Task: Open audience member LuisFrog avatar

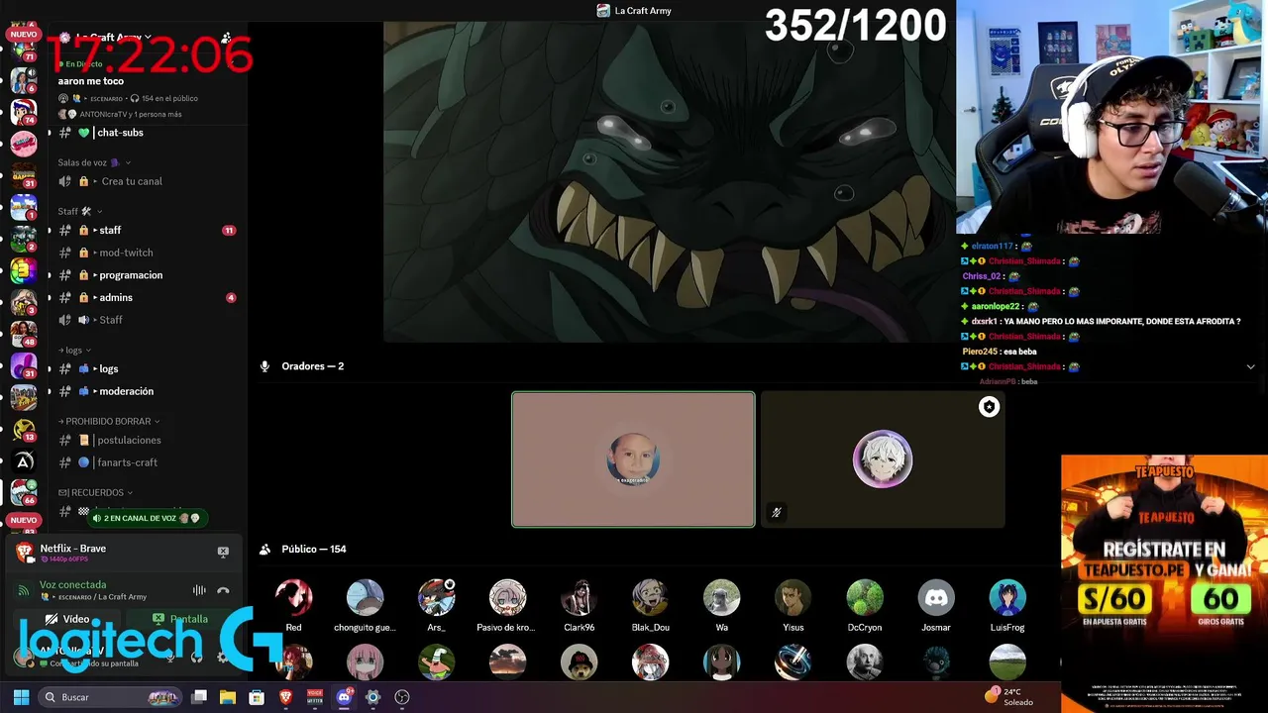Action: pos(1007,598)
